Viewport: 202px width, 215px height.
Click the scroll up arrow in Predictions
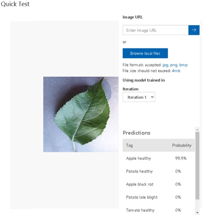coord(197,129)
